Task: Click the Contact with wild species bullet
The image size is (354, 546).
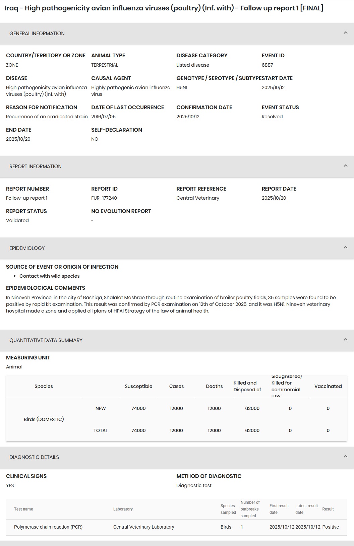Action: 49,276
